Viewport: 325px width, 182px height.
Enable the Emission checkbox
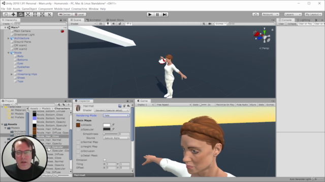(105, 160)
